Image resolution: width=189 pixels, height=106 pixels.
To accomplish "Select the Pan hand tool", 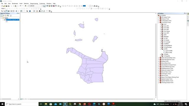I will click(x=6, y=11).
